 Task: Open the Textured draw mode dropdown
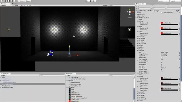point(7,5)
